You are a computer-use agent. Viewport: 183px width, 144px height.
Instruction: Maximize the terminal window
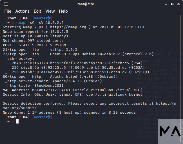(x=171, y=4)
